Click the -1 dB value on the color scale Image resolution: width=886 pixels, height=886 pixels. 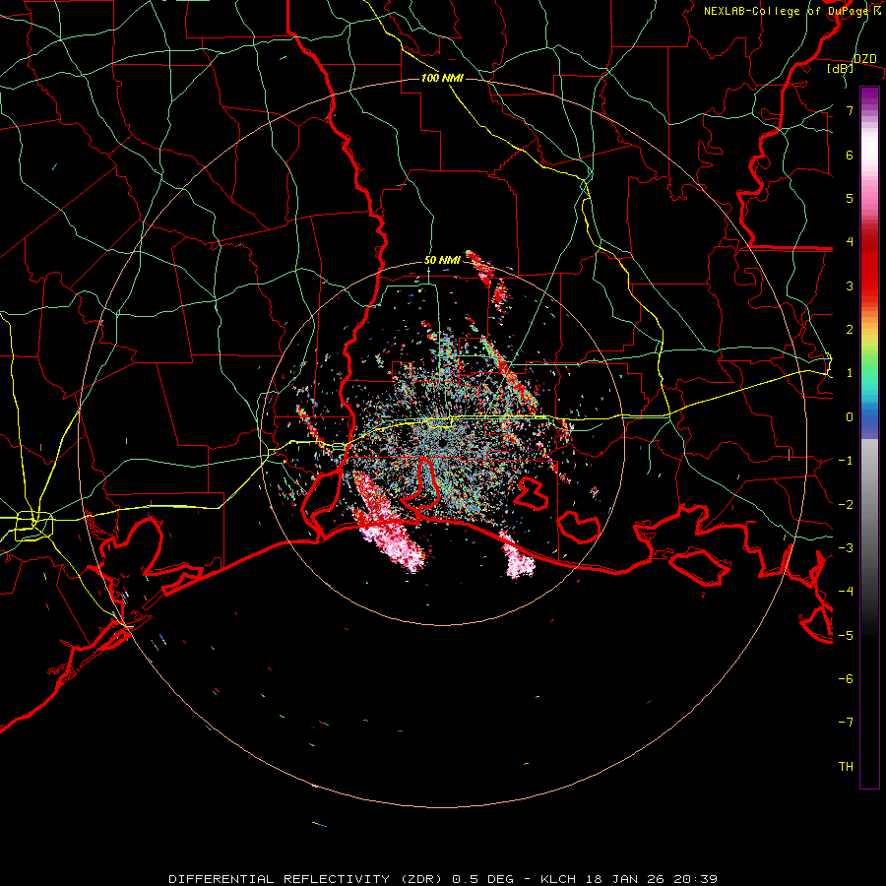tap(846, 461)
